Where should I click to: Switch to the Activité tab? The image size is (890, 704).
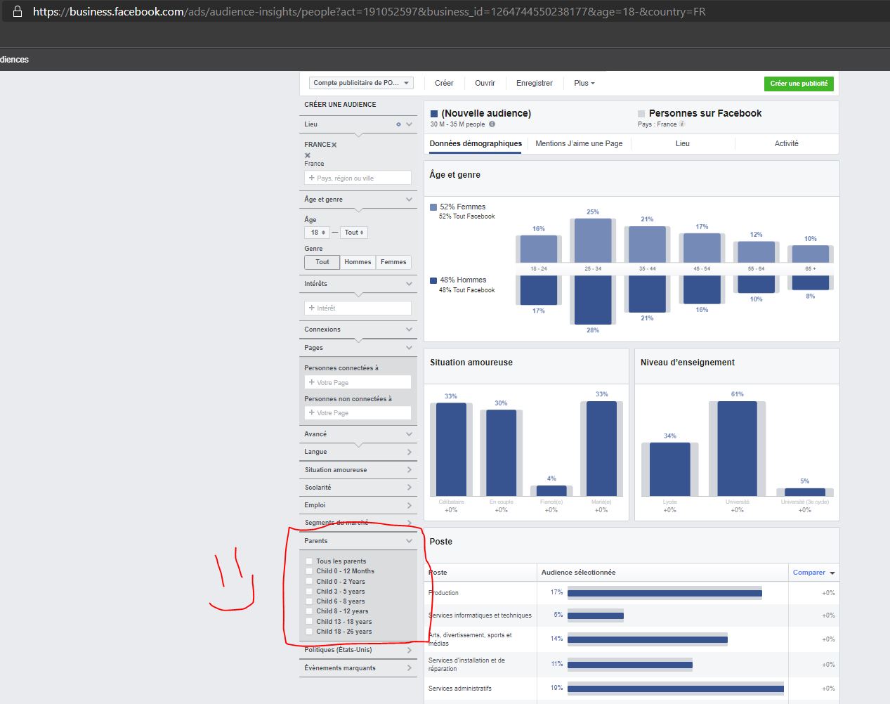click(787, 143)
